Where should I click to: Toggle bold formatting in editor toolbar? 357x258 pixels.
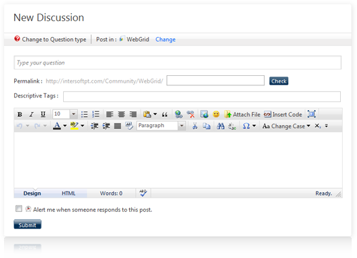19,114
